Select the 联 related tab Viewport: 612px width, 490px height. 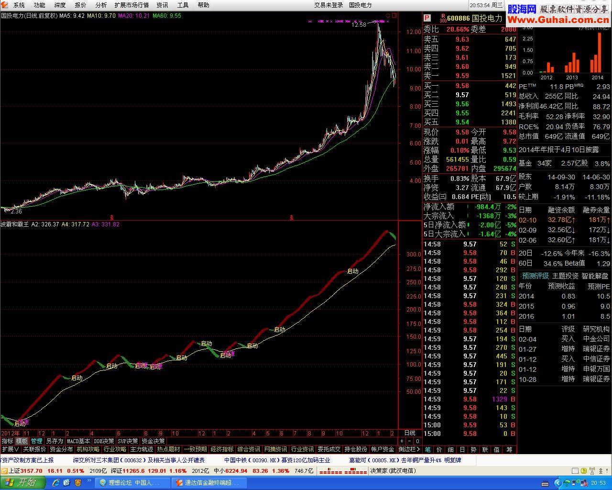485,449
